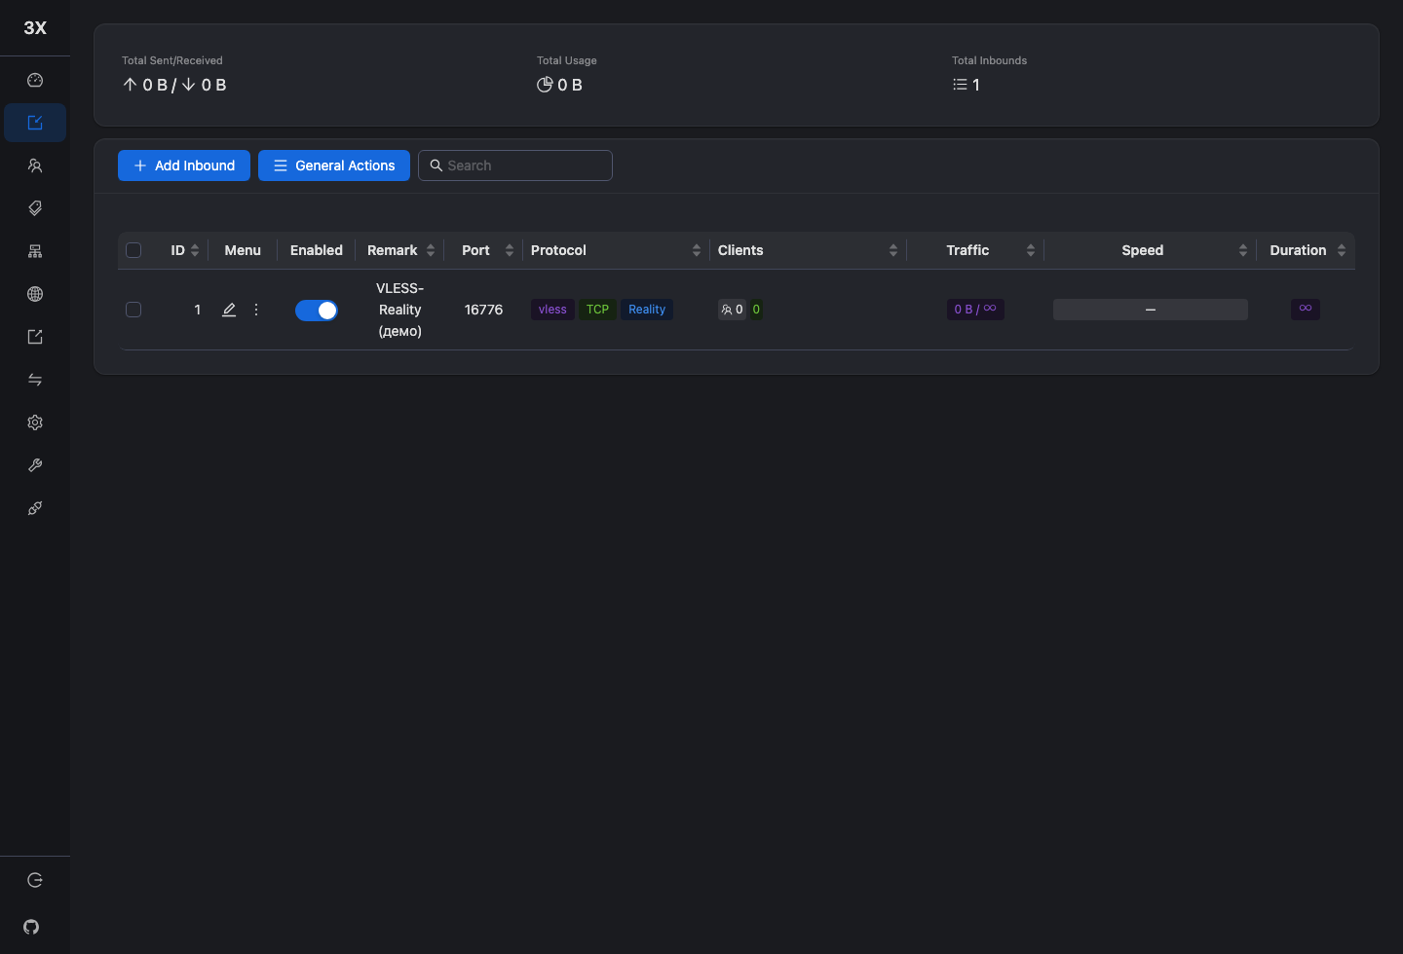Open the swap arrows icon in sidebar
Viewport: 1403px width, 954px height.
click(35, 380)
